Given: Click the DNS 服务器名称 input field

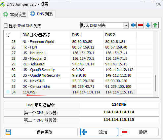Looking at the screenshot, I should pyautogui.click(x=119, y=105).
